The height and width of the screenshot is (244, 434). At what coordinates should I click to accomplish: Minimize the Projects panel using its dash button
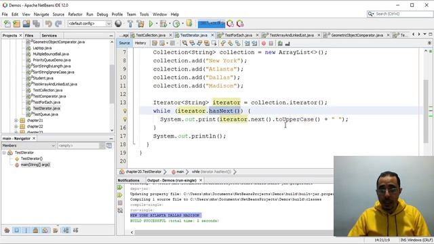[x=111, y=36]
